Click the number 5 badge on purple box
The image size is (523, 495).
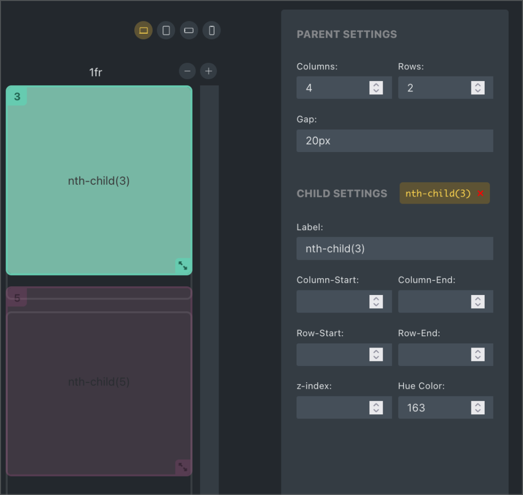[x=17, y=298]
